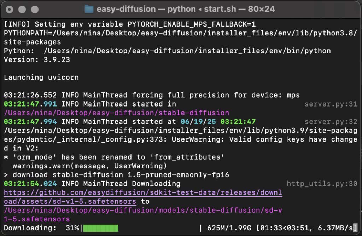Screen dimensions: 362x236
Task: Click the magenta path ending in 'easy-diffusion/stable-diffusion'
Action: pos(117,113)
